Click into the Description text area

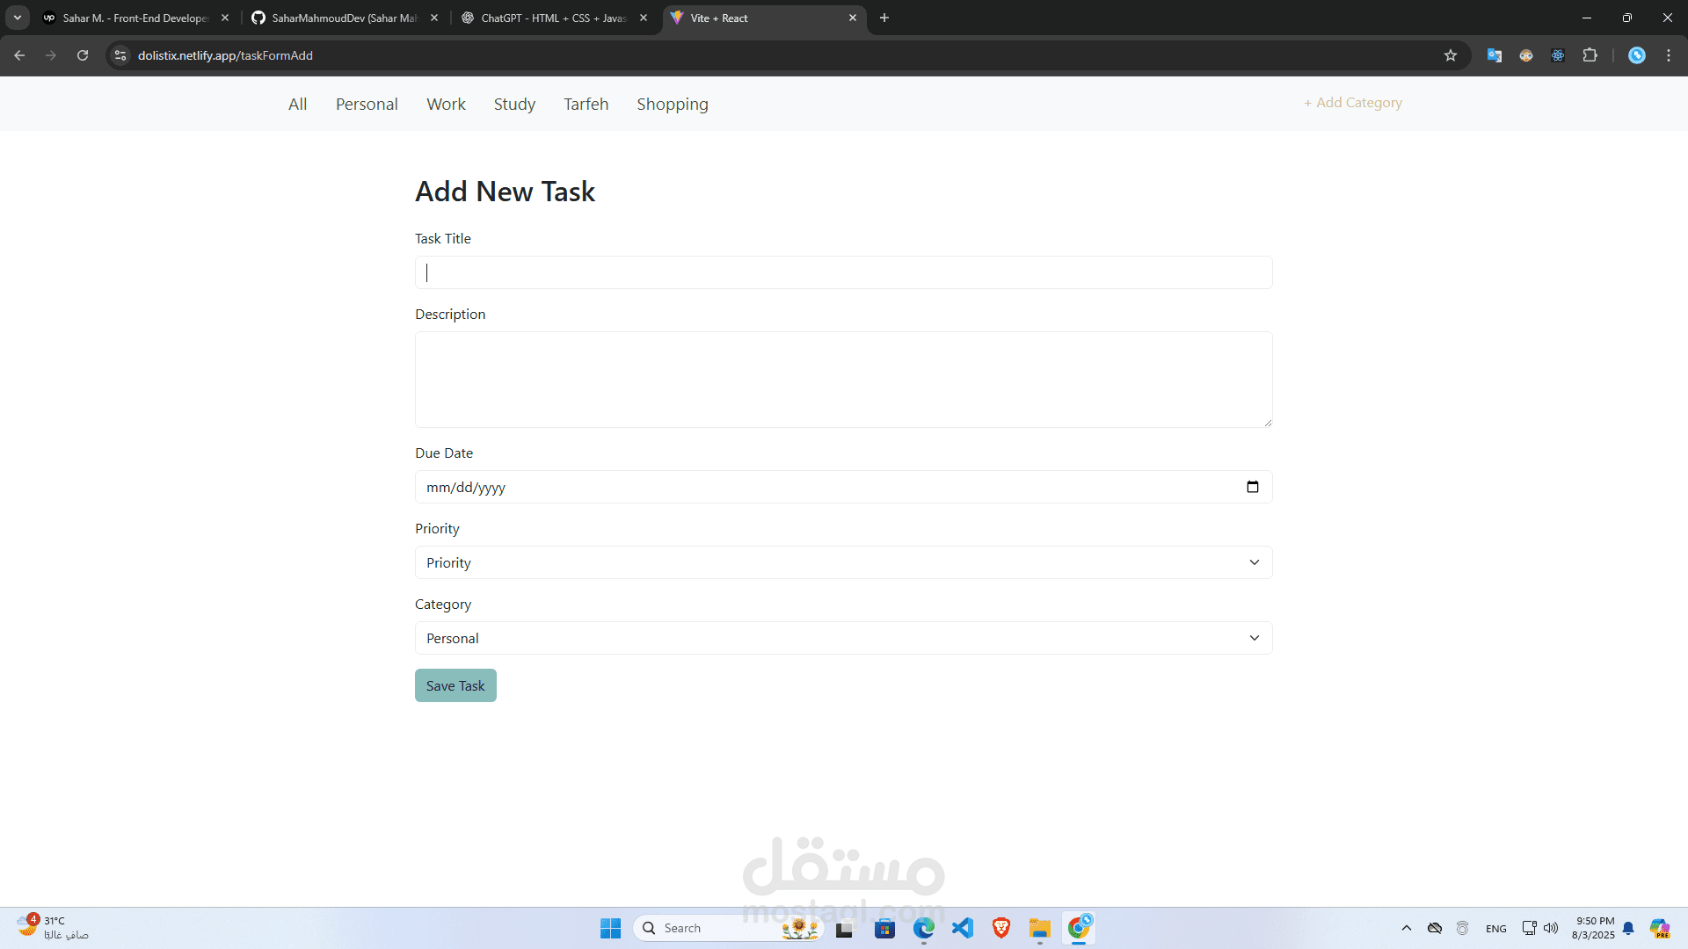tap(843, 380)
